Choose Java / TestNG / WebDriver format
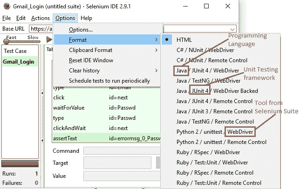Image resolution: width=300 pixels, height=189 pixels. [208, 81]
